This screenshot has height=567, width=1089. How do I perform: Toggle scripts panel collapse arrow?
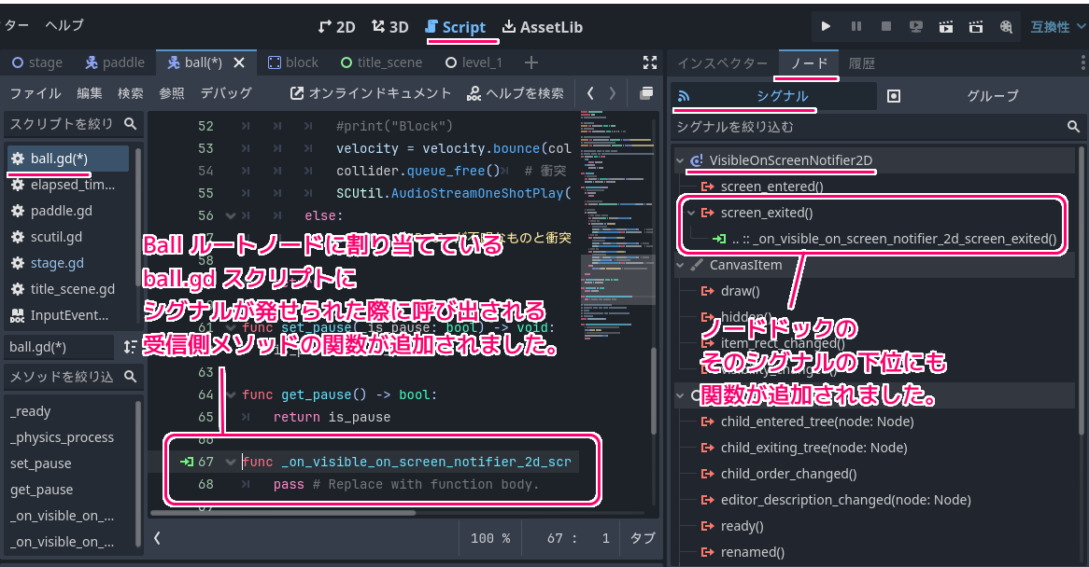coord(157,538)
